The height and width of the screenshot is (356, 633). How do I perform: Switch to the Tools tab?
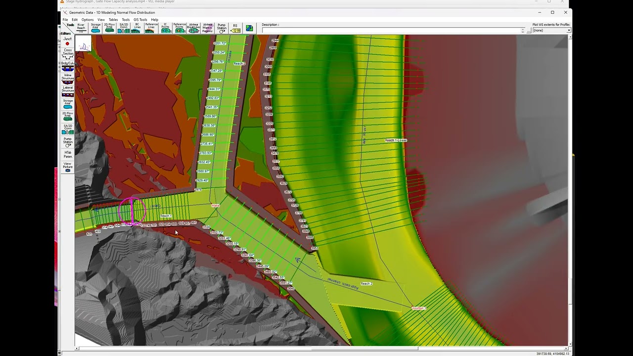coord(70,25)
